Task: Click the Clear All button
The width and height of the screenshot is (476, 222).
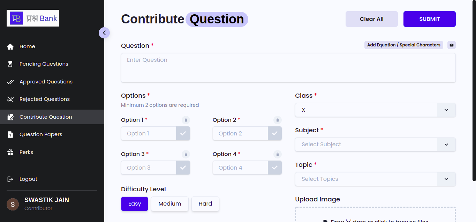Action: (372, 19)
